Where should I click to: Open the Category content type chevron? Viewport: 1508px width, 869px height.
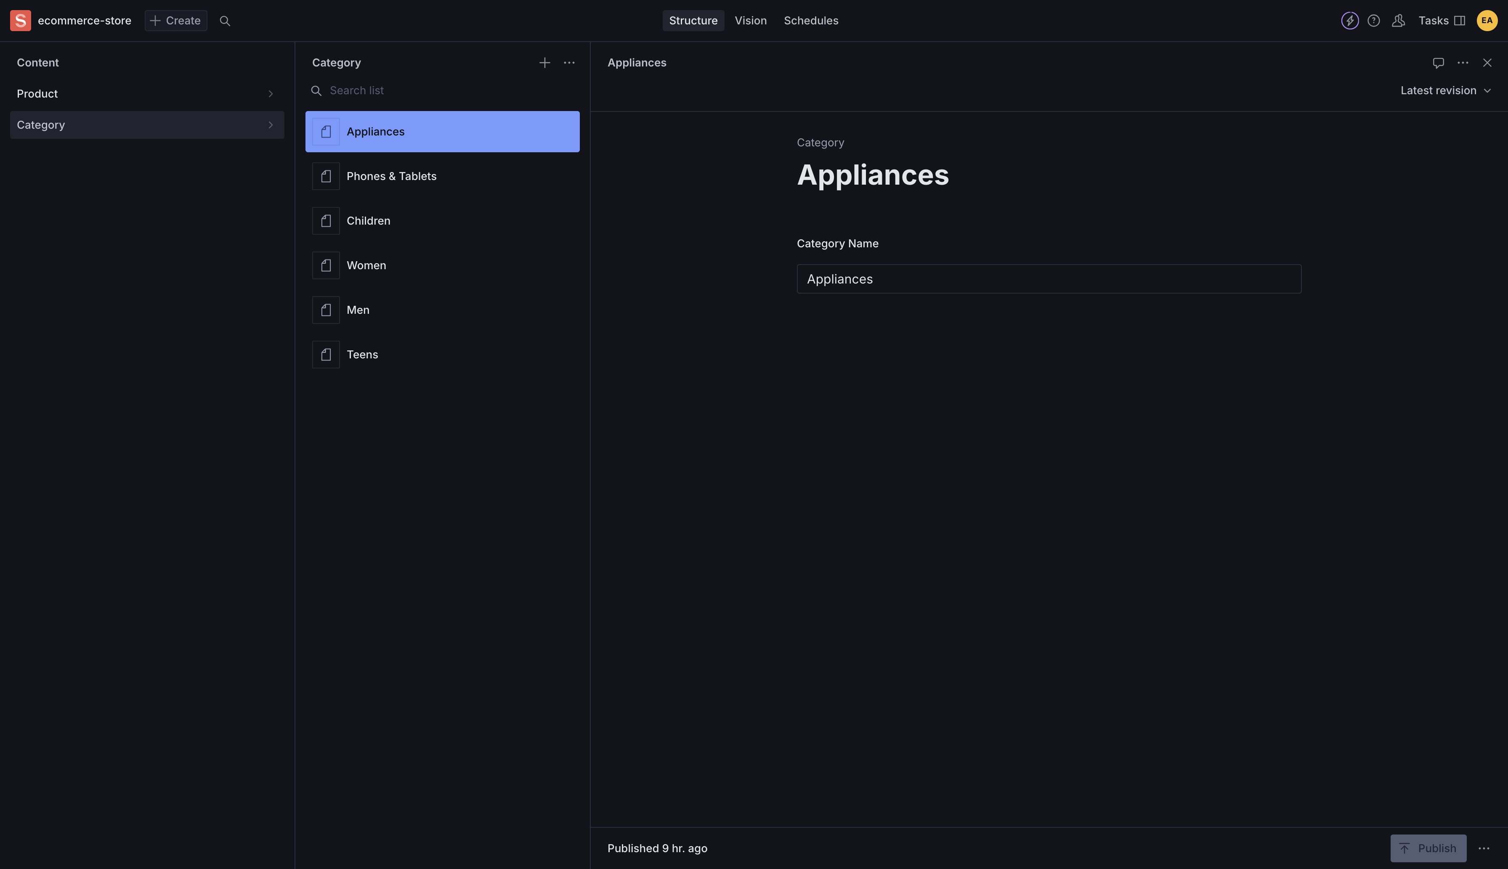point(271,125)
